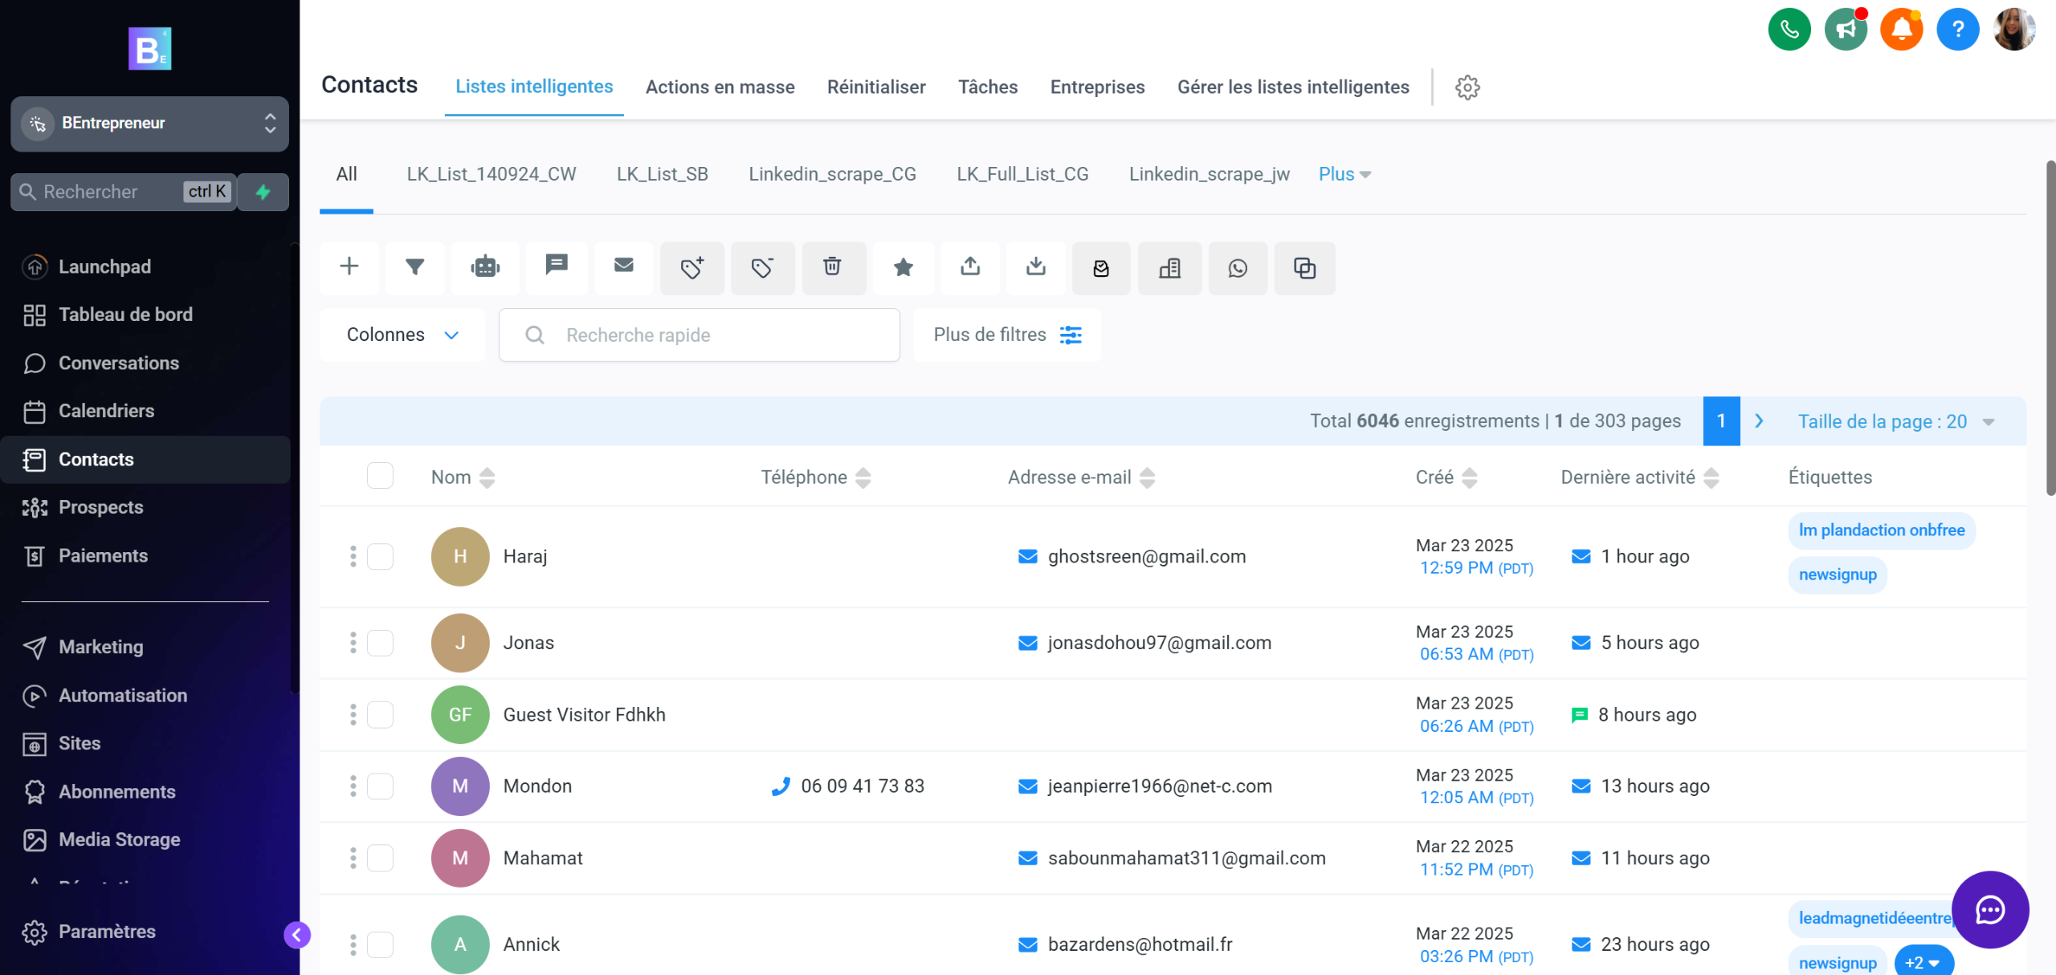Check the select-all contacts checkbox
Screen dimensions: 2056x975
tap(380, 476)
